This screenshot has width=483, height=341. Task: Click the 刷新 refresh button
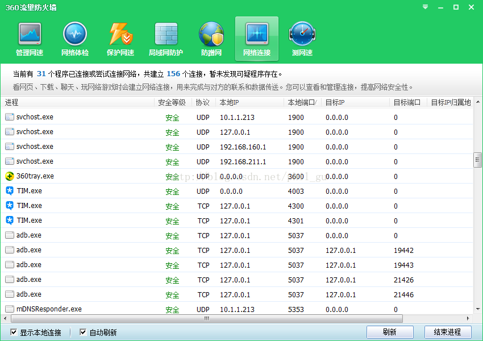pyautogui.click(x=390, y=332)
